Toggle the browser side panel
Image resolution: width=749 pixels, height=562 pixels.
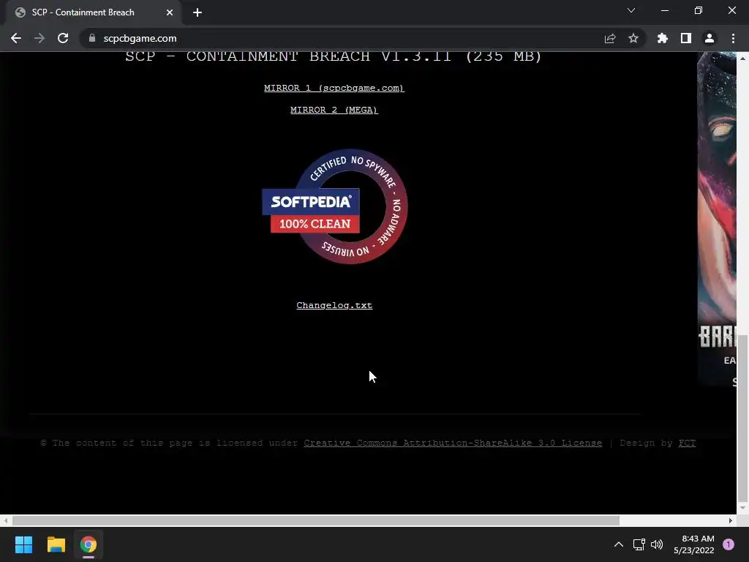(686, 38)
